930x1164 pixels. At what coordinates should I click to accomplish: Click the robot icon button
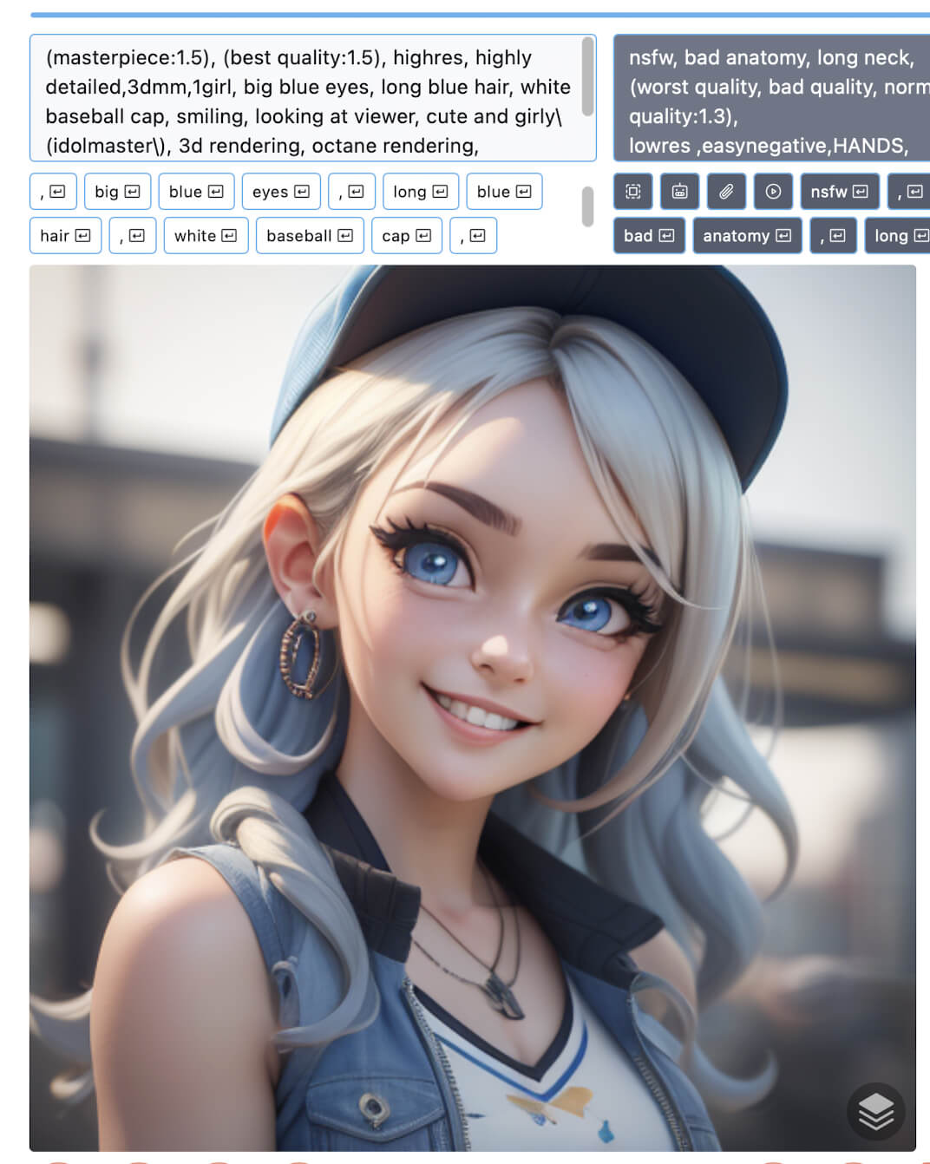pyautogui.click(x=679, y=192)
